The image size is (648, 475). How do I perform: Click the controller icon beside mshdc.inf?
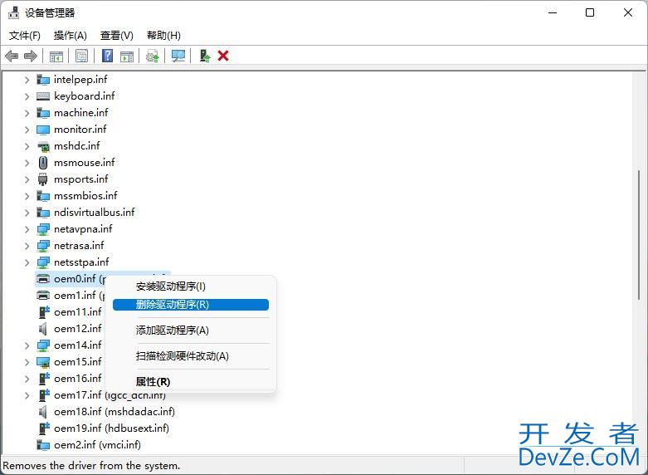[x=43, y=146]
